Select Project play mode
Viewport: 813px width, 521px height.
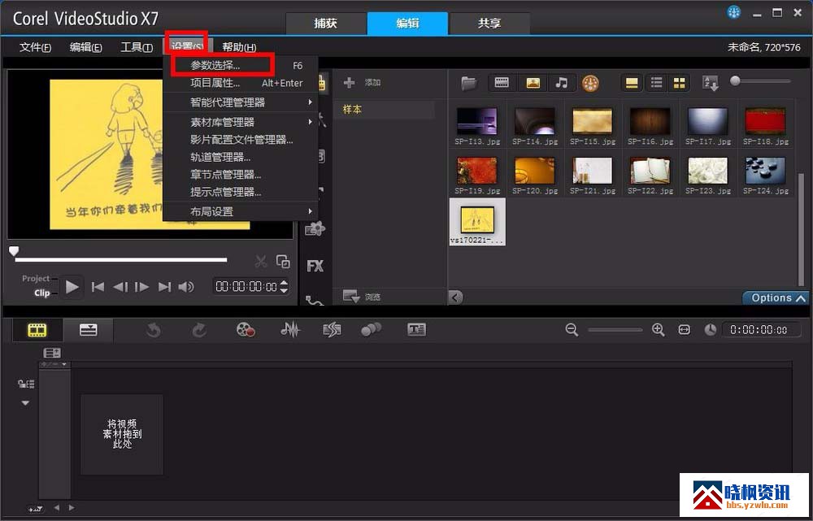(36, 279)
